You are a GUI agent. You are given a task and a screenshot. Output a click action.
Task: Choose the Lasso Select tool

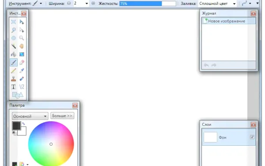click(x=14, y=30)
